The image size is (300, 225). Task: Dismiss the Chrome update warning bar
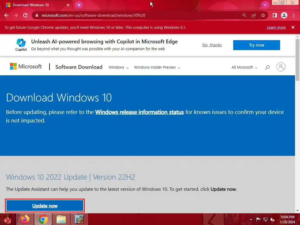point(293,27)
